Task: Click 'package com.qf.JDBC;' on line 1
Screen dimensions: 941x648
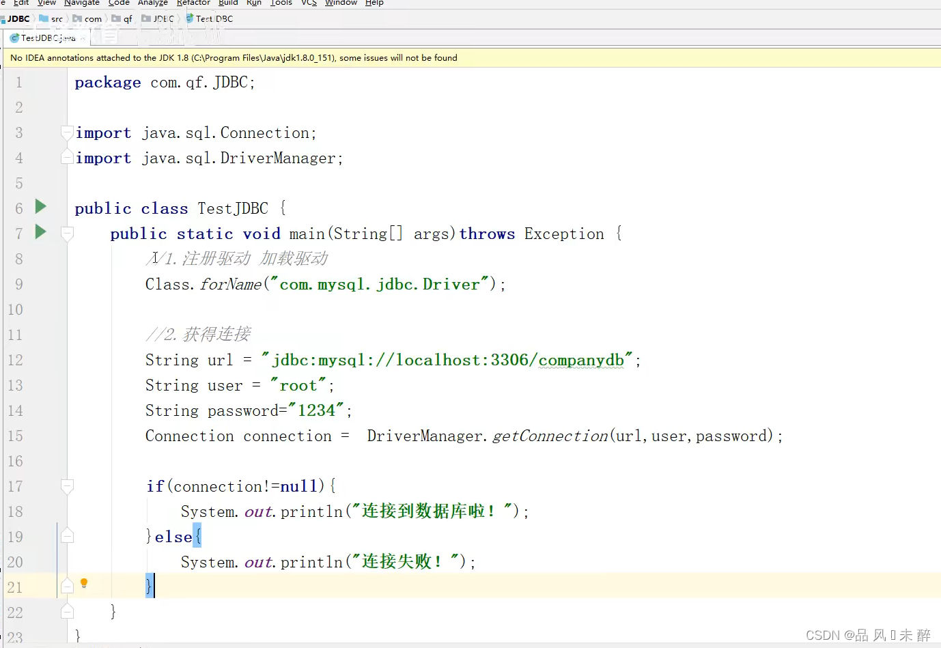Action: 165,83
